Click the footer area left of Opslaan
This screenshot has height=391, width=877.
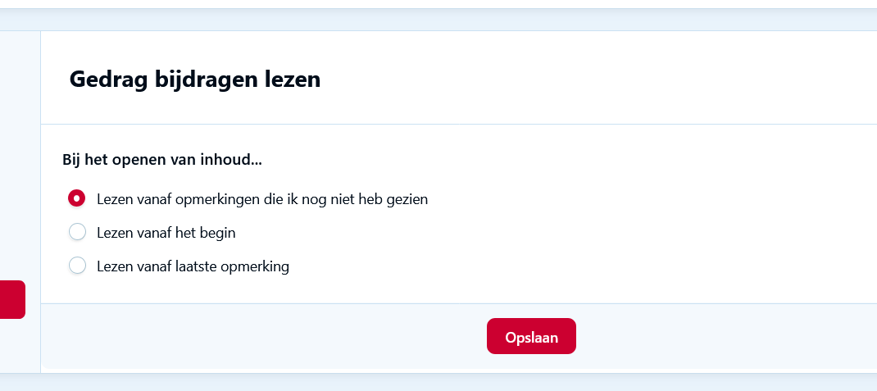tap(262, 337)
